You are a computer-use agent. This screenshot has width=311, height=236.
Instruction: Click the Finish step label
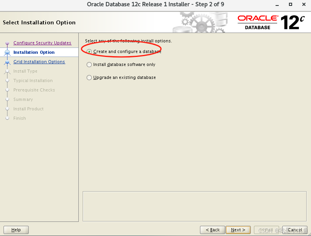click(x=19, y=118)
